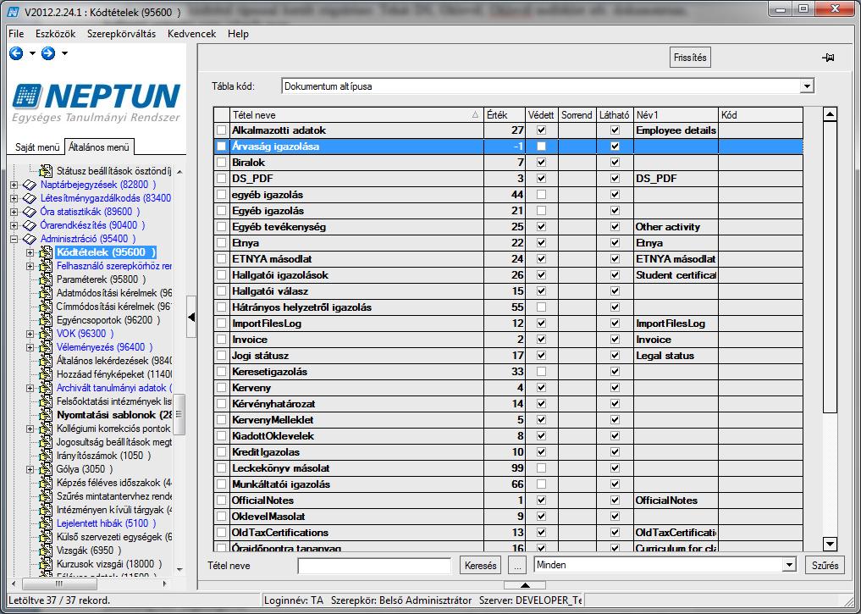
Task: Toggle Látható checkbox for Invoice row
Action: click(615, 340)
